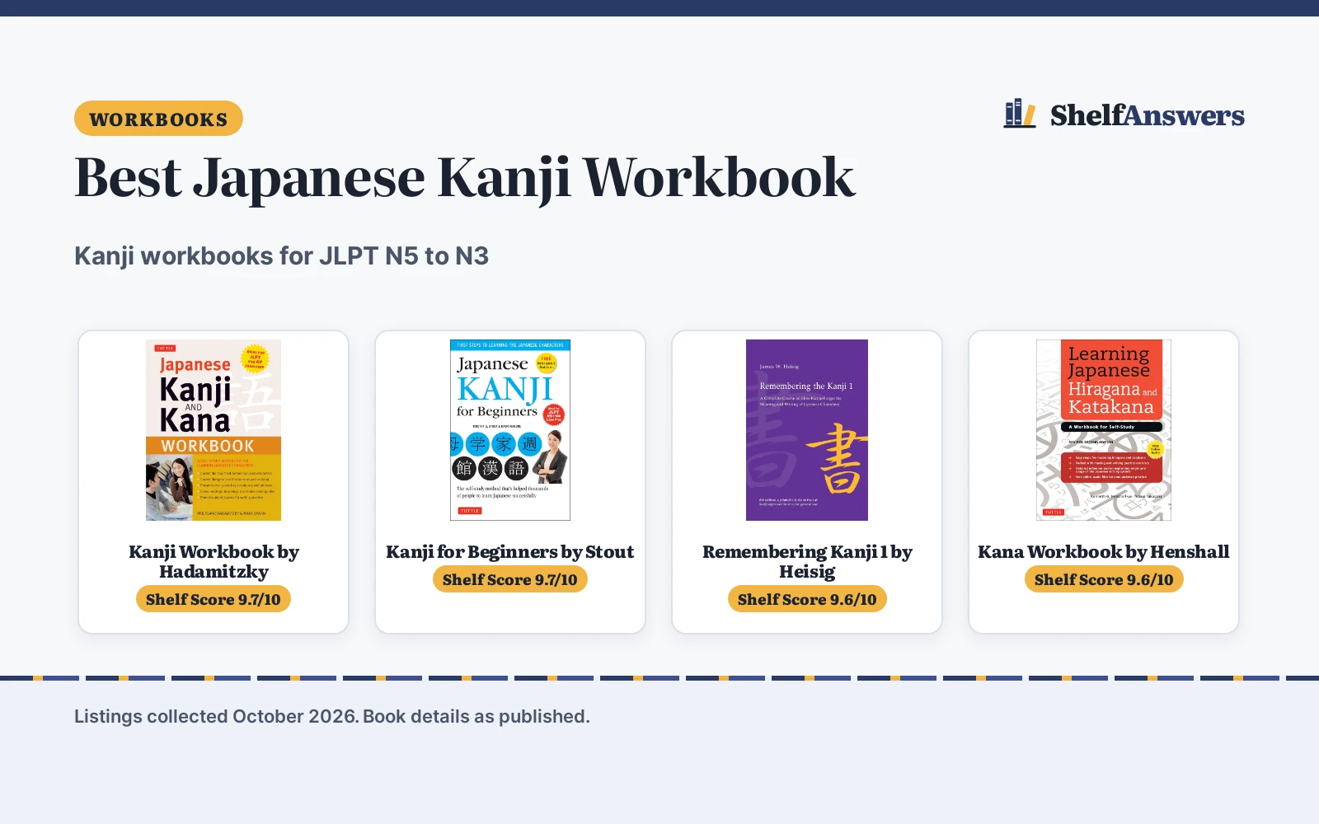The height and width of the screenshot is (824, 1319).
Task: View the Learning Japanese Hiragana and Katakana cover
Action: click(x=1104, y=430)
